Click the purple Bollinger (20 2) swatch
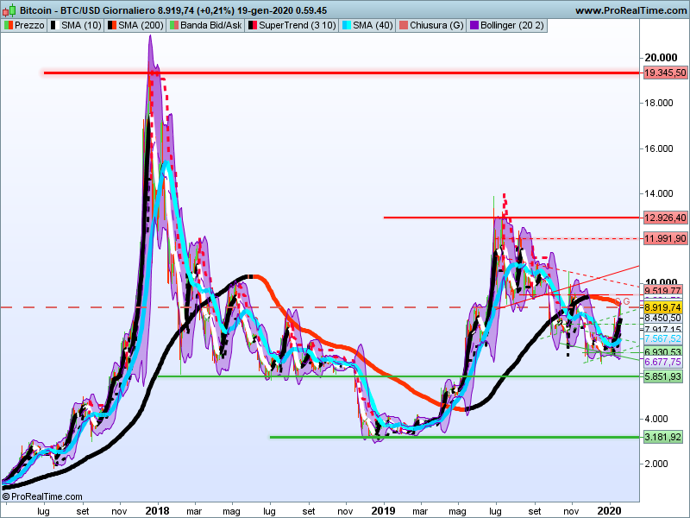The width and height of the screenshot is (690, 518). (x=474, y=26)
